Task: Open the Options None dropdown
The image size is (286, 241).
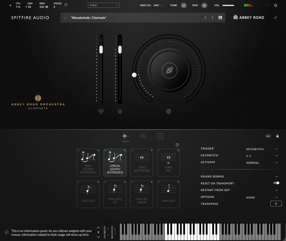Action: point(262,197)
